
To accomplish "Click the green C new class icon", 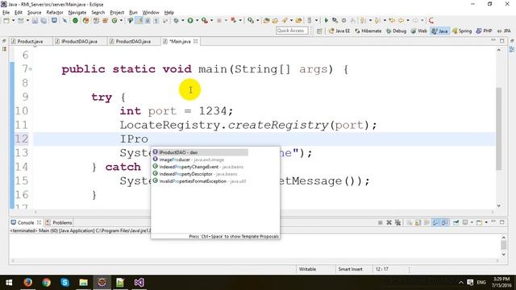I will point(114,20).
